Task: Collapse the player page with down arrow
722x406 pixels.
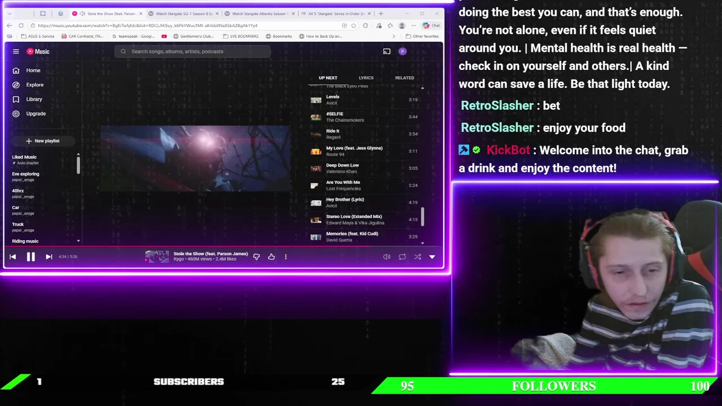Action: [432, 257]
